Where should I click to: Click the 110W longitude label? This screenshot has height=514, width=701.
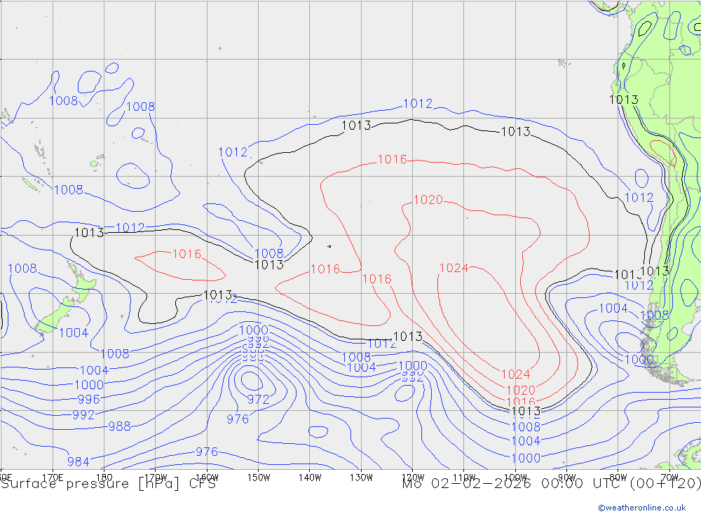(x=464, y=478)
